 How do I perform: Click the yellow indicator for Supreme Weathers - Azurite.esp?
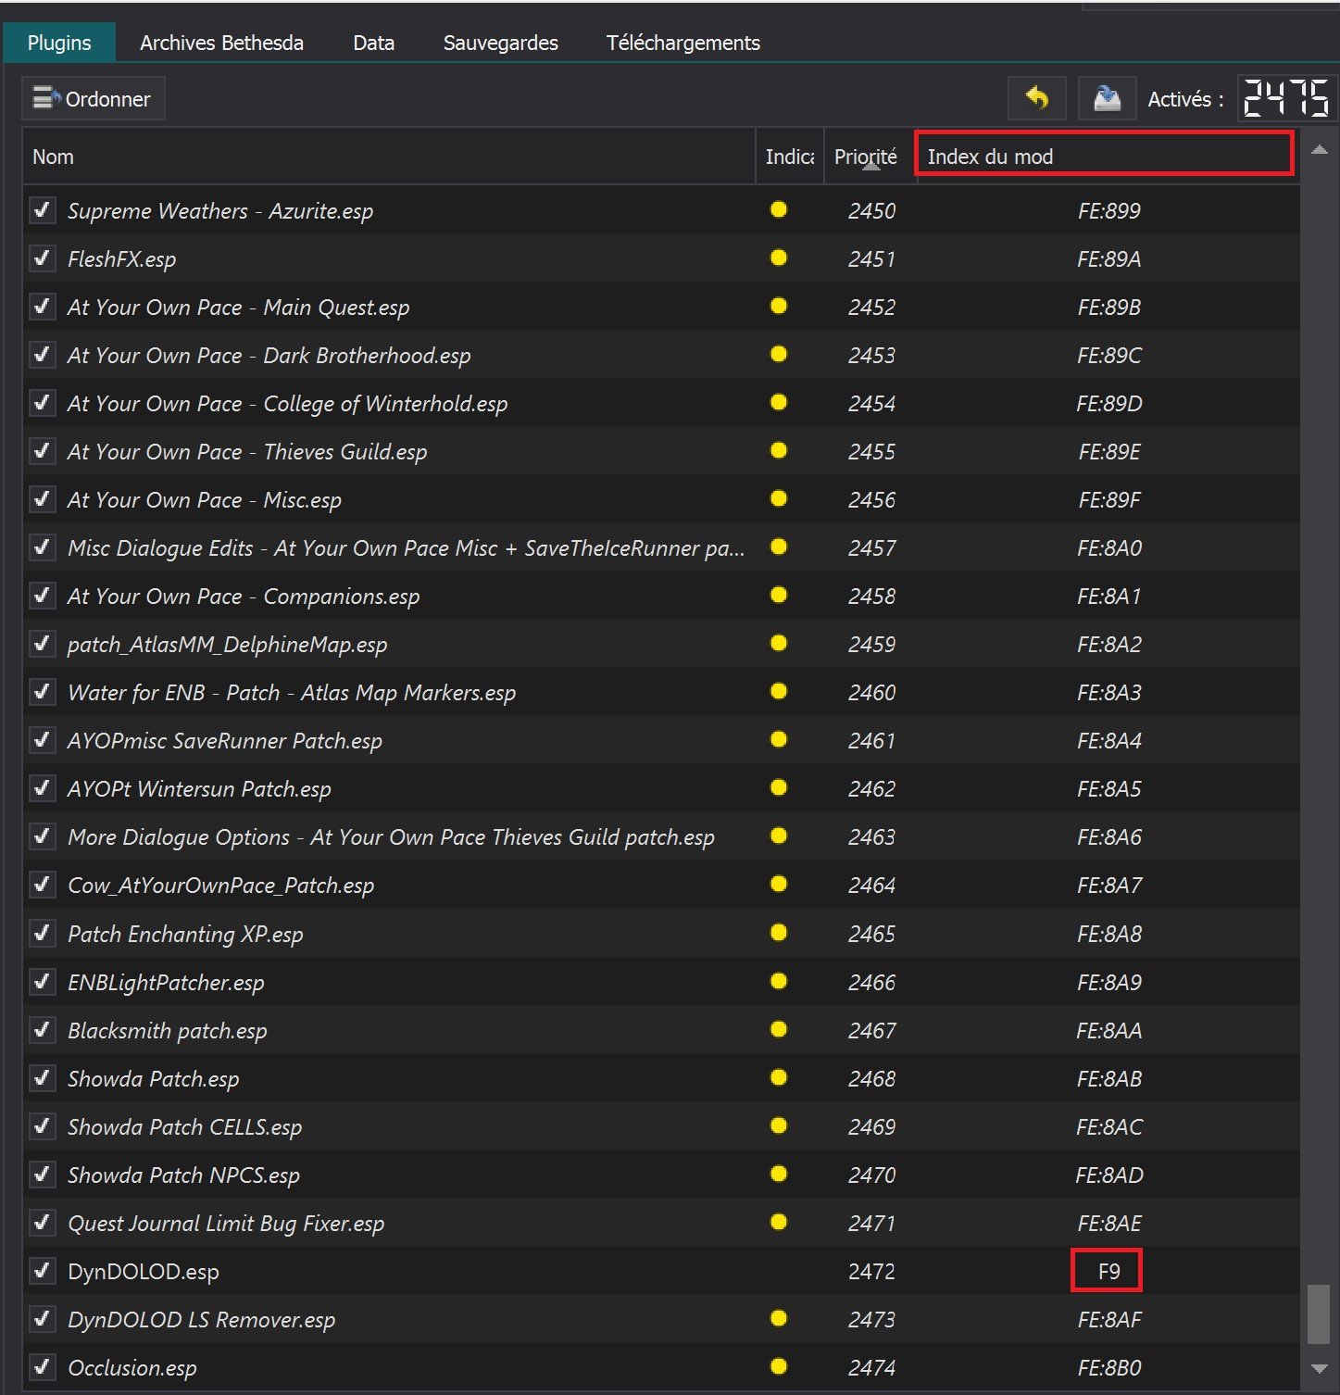coord(779,209)
